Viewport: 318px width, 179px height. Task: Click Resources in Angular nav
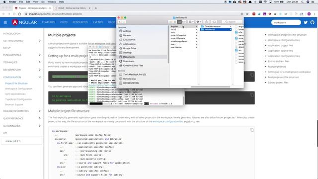pos(80,22)
